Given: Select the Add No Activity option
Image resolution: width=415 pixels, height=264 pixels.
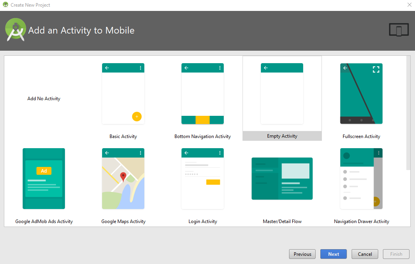Looking at the screenshot, I should click(x=44, y=99).
